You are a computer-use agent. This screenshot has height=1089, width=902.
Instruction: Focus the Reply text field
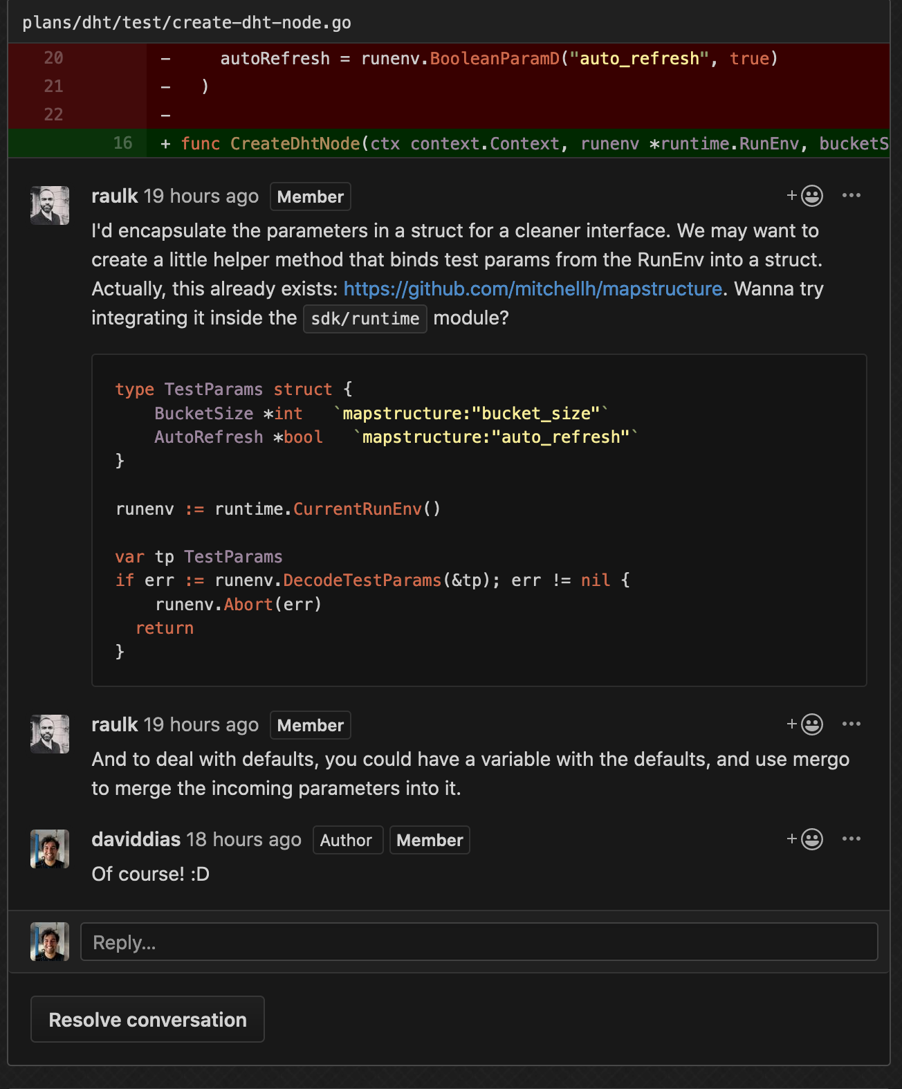pos(479,942)
